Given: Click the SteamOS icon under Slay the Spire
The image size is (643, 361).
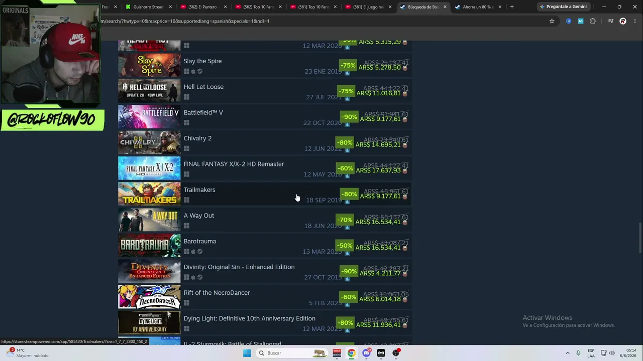Looking at the screenshot, I should (x=200, y=72).
